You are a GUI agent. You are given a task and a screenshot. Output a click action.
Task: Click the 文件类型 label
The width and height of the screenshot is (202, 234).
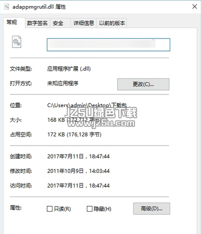coord(21,69)
